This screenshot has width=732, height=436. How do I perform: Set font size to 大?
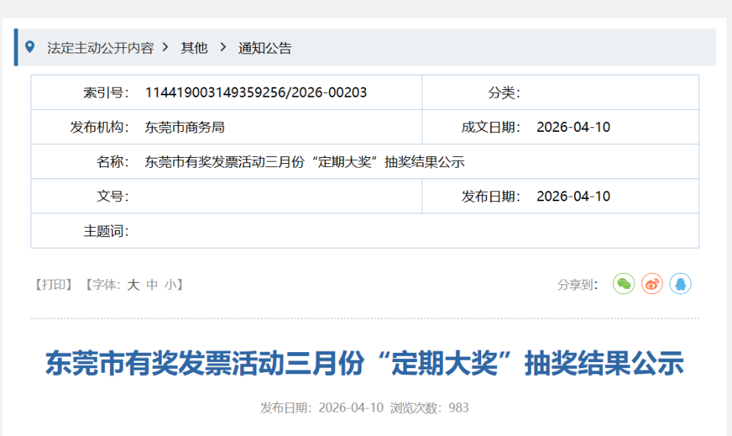pyautogui.click(x=133, y=285)
